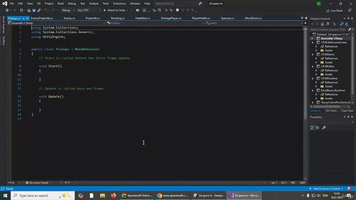The image size is (356, 200).
Task: Click the Alphabetical sort icon in Properties
Action: (x=318, y=127)
